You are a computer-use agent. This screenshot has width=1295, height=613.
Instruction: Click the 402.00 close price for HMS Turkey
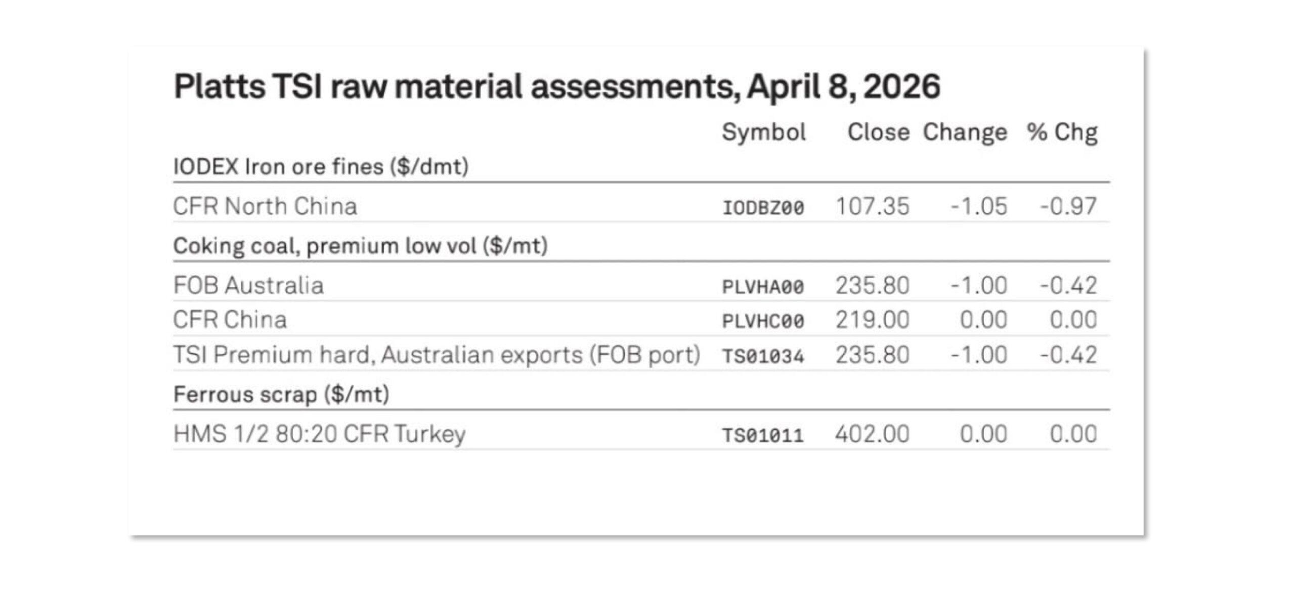(x=872, y=434)
